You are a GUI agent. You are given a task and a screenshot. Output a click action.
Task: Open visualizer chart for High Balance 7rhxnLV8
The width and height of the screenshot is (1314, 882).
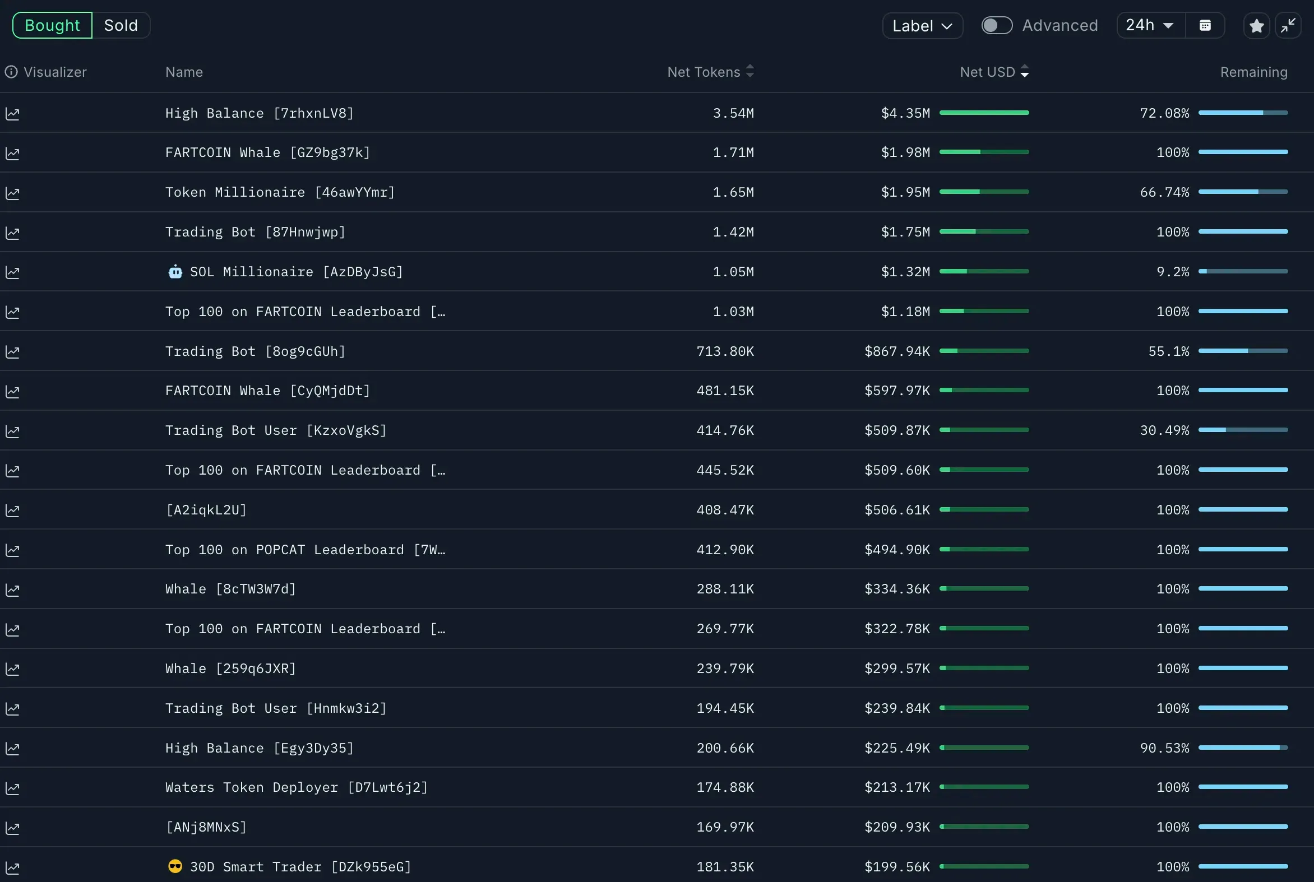[12, 114]
